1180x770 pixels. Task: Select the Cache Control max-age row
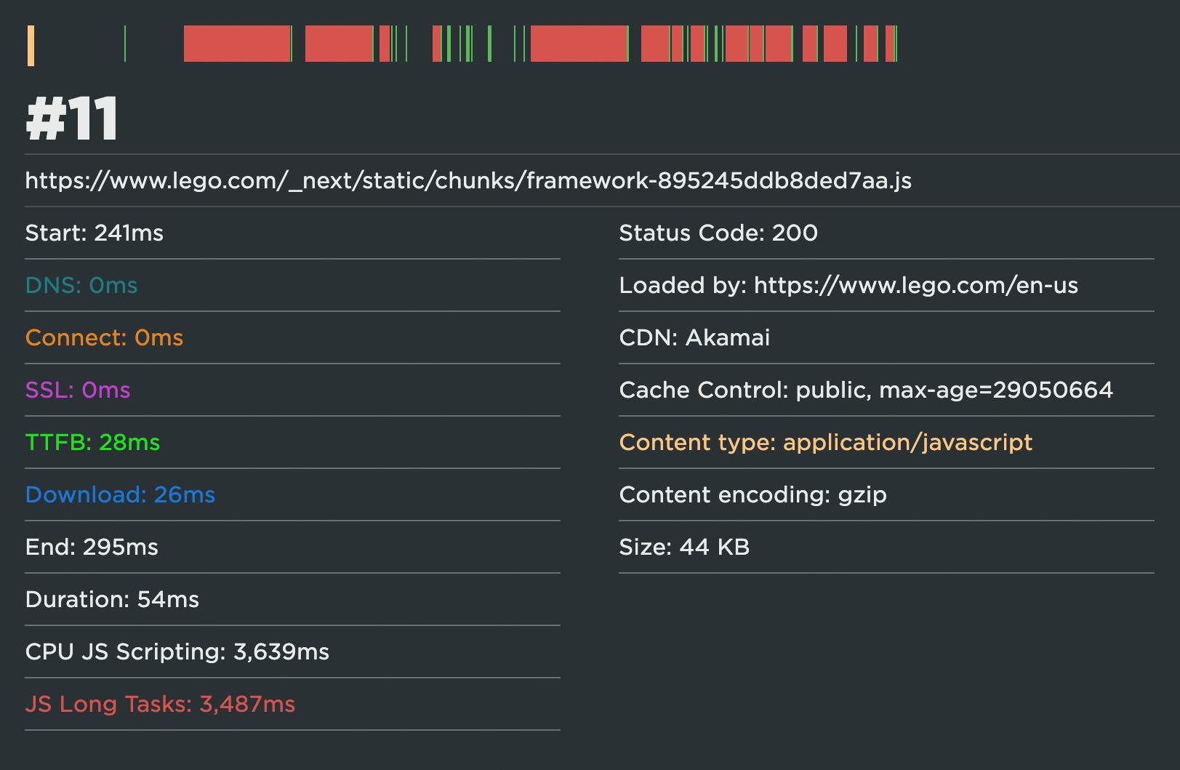click(x=865, y=390)
